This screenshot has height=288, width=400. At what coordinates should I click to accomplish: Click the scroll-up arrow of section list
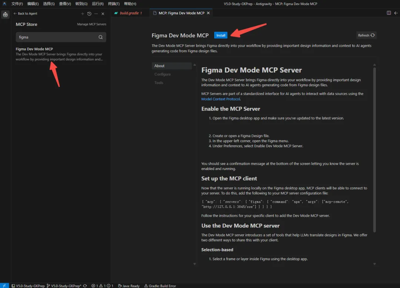pyautogui.click(x=195, y=65)
